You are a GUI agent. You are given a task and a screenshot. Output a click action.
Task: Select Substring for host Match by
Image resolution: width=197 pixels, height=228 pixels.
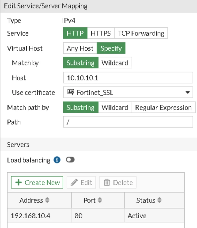click(81, 63)
